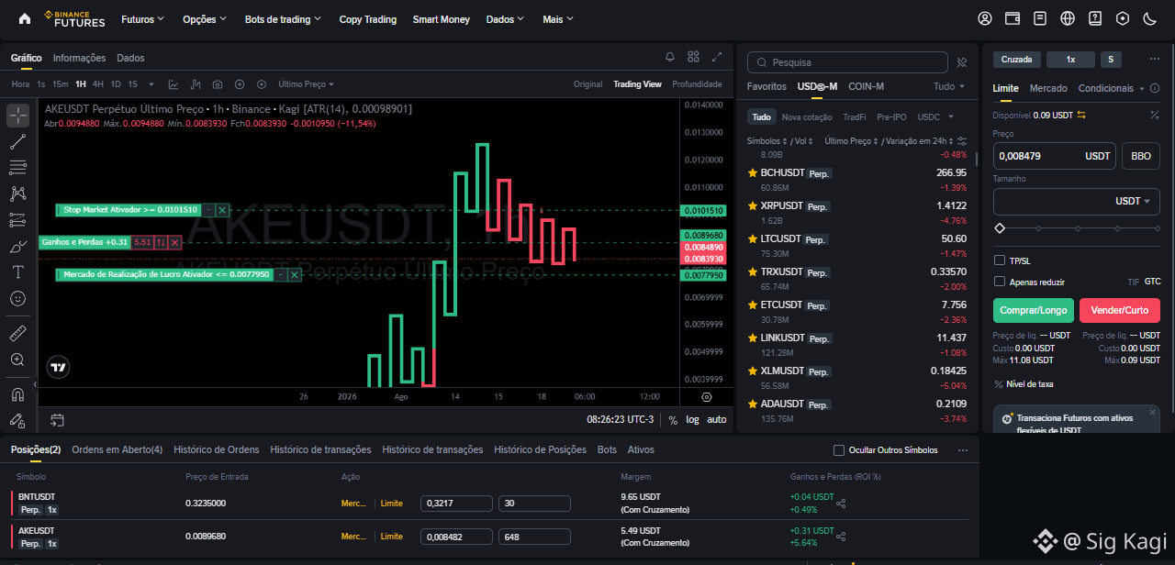The image size is (1175, 565).
Task: Open the emoji icons tool
Action: point(17,299)
